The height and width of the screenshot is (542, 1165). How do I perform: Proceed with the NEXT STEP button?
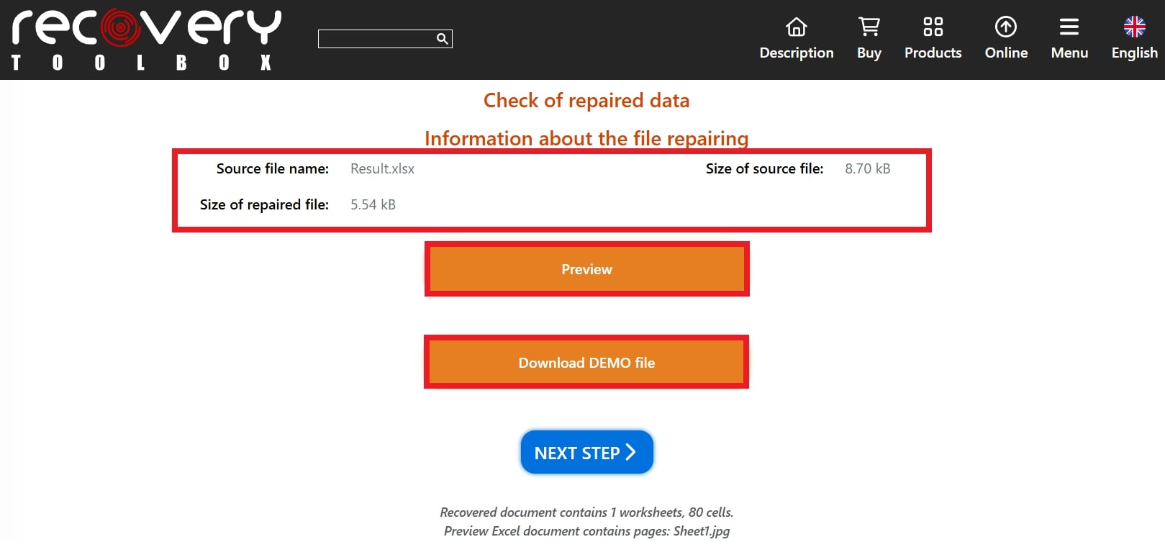(586, 453)
